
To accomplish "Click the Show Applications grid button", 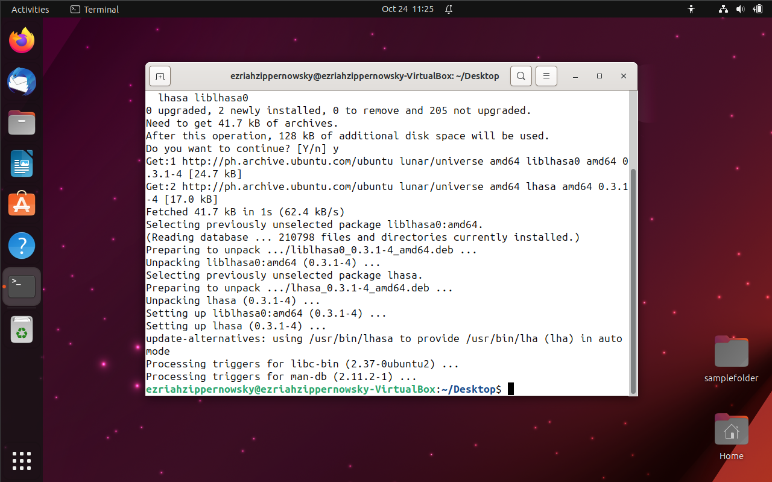I will click(22, 461).
